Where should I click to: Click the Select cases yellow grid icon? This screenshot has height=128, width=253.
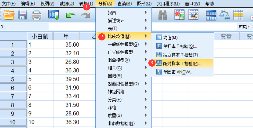[x=238, y=15]
